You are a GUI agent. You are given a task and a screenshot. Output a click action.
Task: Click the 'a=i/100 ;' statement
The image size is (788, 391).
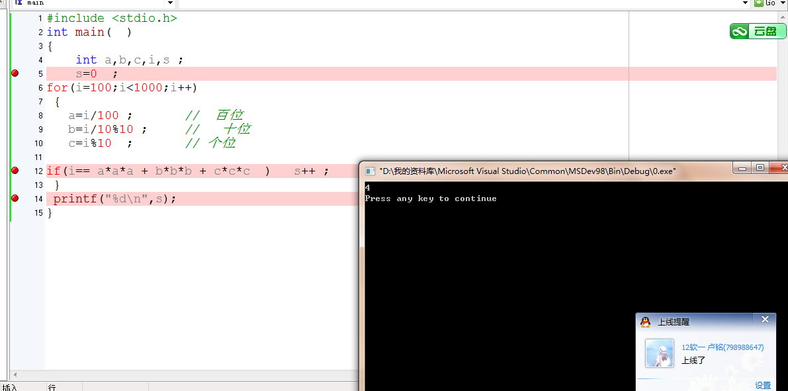[x=100, y=115]
